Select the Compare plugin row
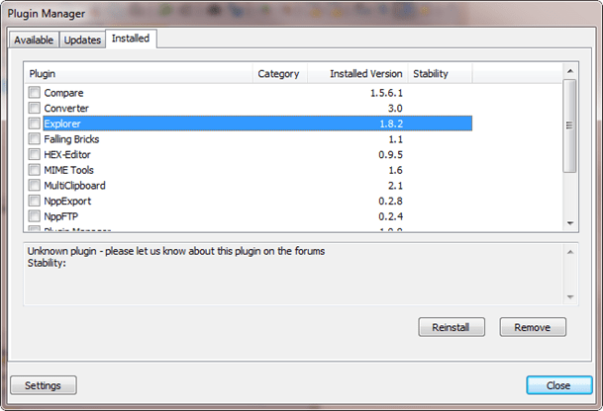 [x=251, y=93]
